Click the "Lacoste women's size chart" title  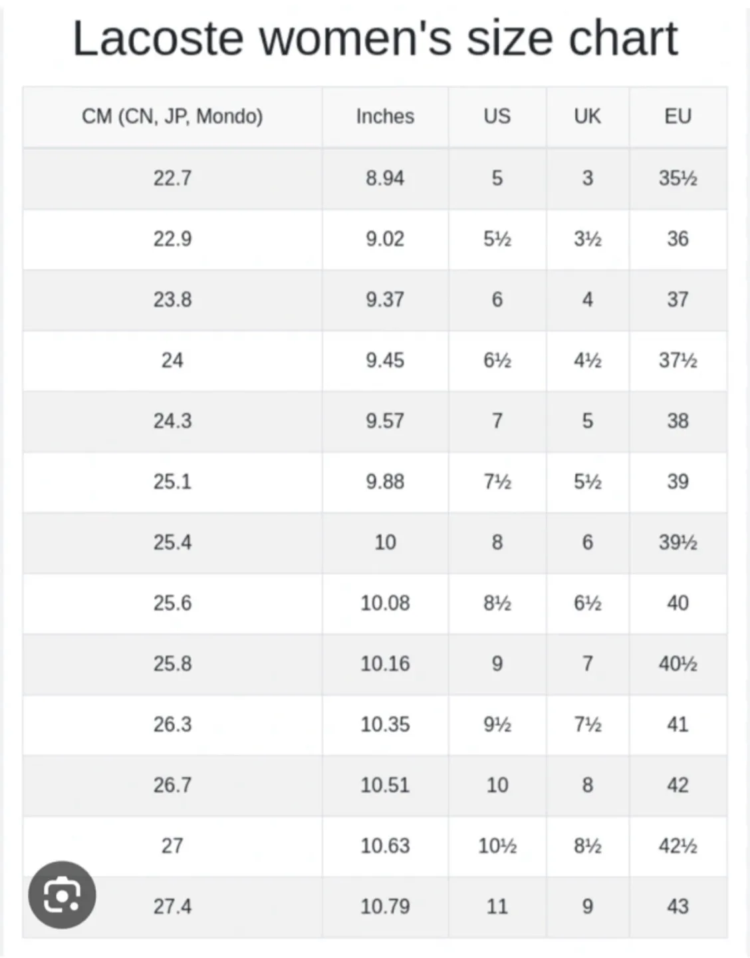pyautogui.click(x=375, y=39)
